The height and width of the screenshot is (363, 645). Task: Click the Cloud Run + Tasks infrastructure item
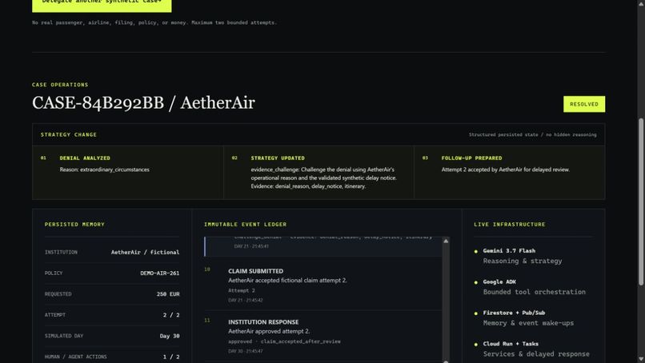532,349
